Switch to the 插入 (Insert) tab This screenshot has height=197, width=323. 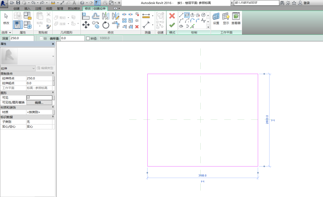[x=27, y=9]
